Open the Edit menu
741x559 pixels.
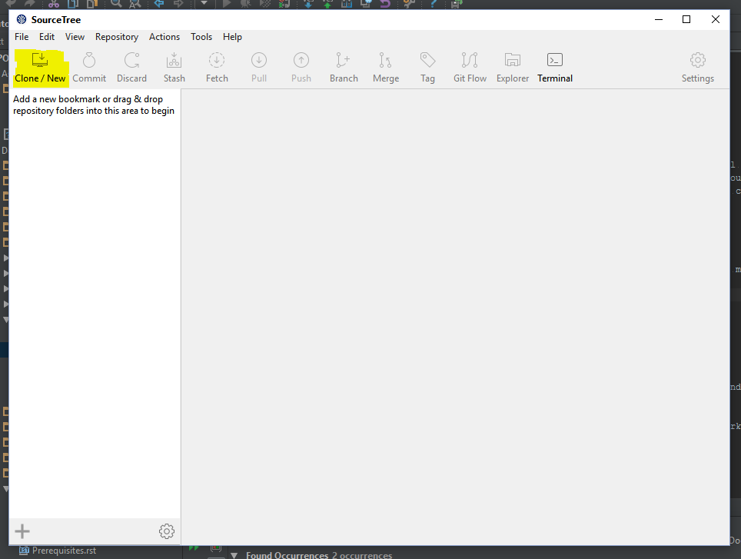(x=47, y=37)
